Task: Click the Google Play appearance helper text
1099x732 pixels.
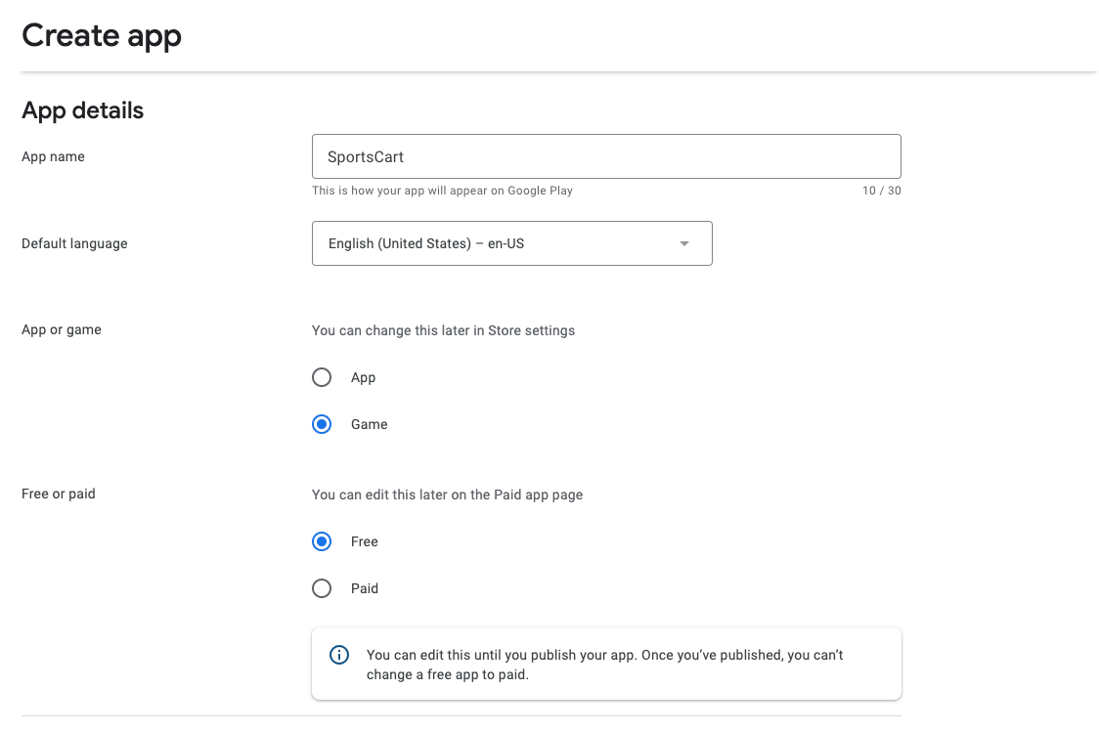Action: pyautogui.click(x=442, y=191)
